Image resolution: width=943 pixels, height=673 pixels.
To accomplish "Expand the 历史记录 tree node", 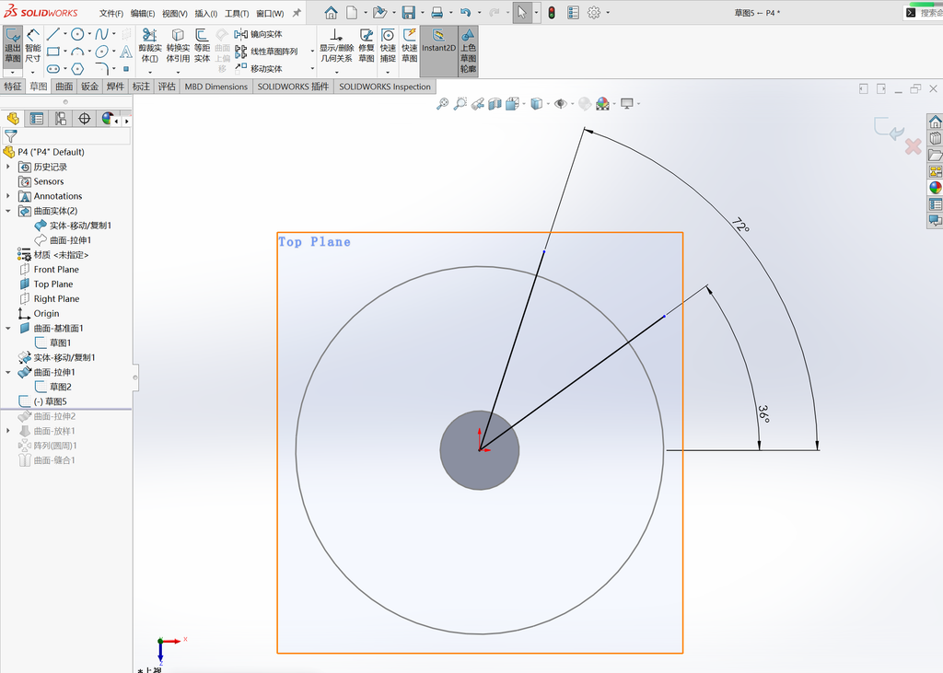I will (7, 167).
